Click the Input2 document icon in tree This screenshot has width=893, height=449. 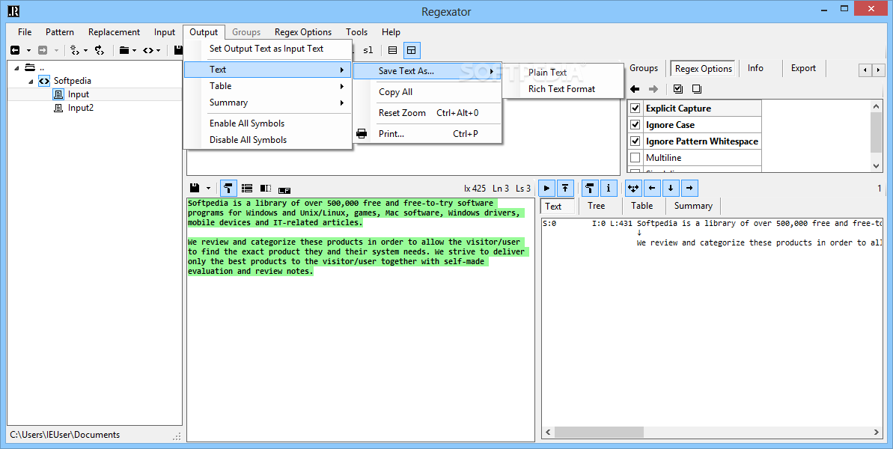coord(58,108)
